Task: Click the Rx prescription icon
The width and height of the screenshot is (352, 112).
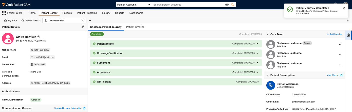Action: (271, 85)
